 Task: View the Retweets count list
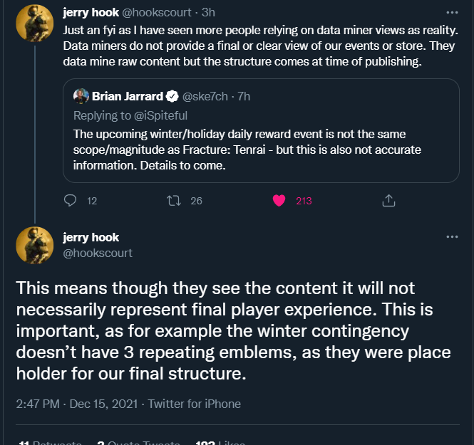50,443
